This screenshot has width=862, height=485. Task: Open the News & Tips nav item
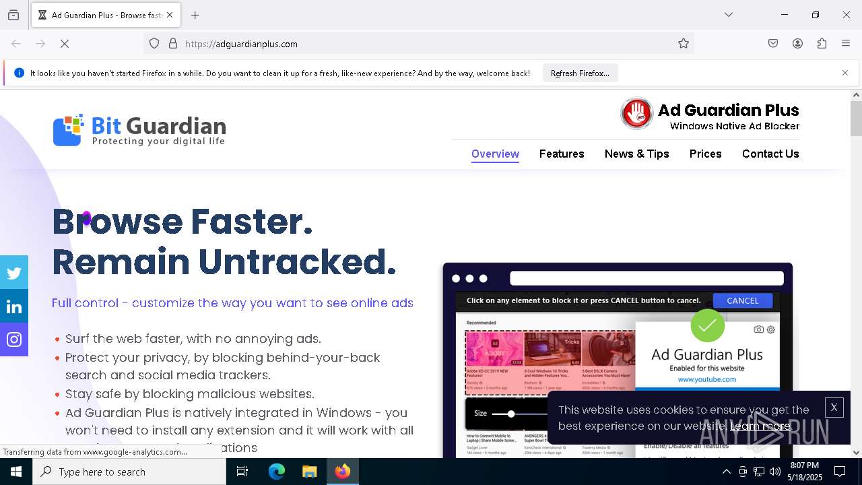point(637,154)
